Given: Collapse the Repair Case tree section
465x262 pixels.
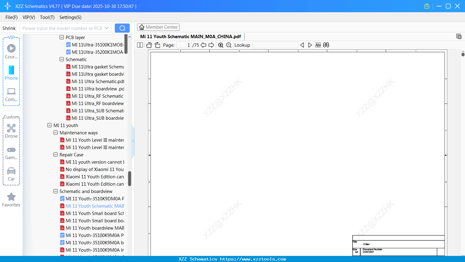Looking at the screenshot, I should tap(56, 155).
